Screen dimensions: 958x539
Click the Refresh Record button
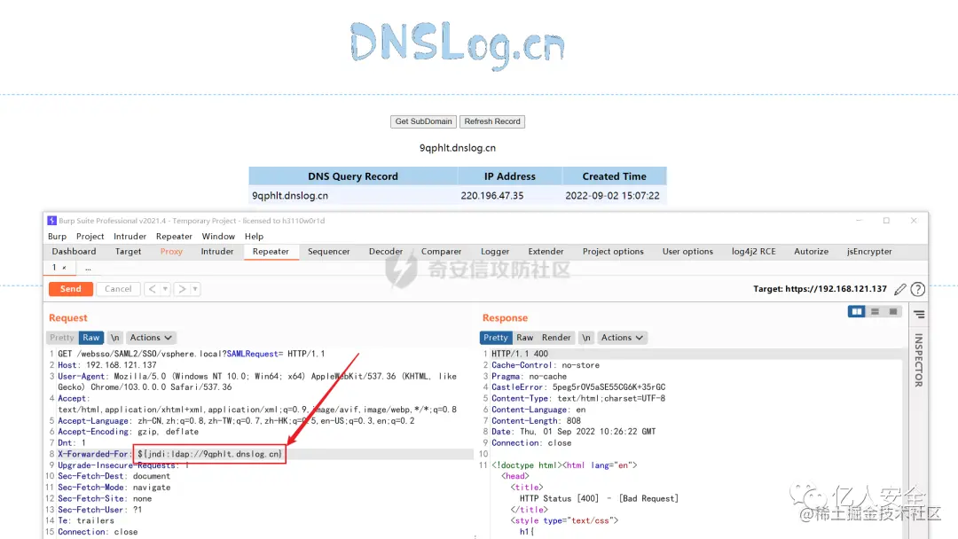[x=491, y=121]
